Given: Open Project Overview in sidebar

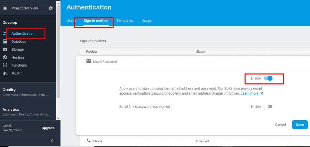Looking at the screenshot, I should [x=25, y=8].
